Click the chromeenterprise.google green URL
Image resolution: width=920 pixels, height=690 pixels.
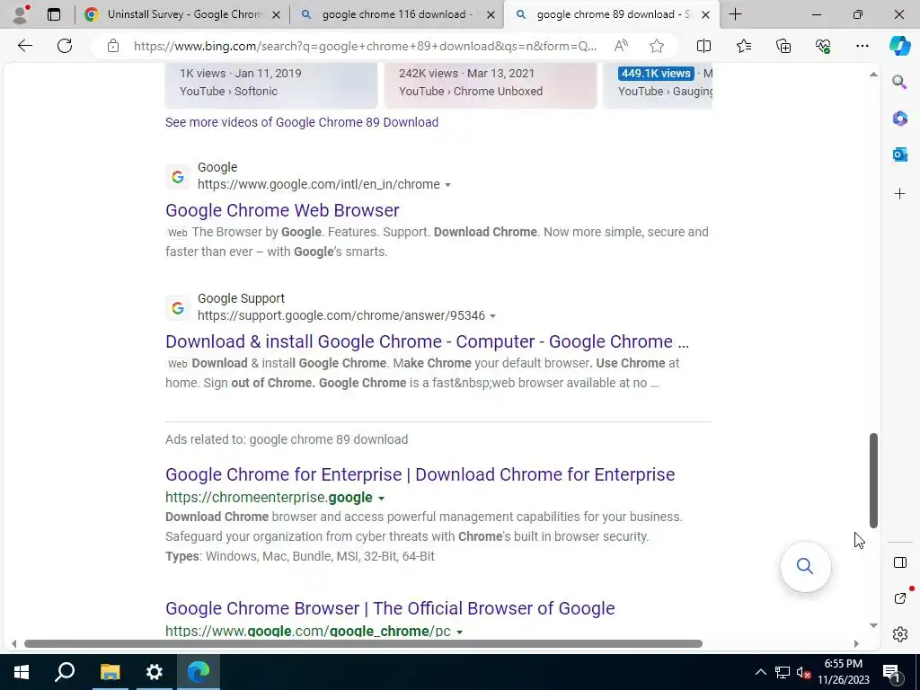click(269, 498)
